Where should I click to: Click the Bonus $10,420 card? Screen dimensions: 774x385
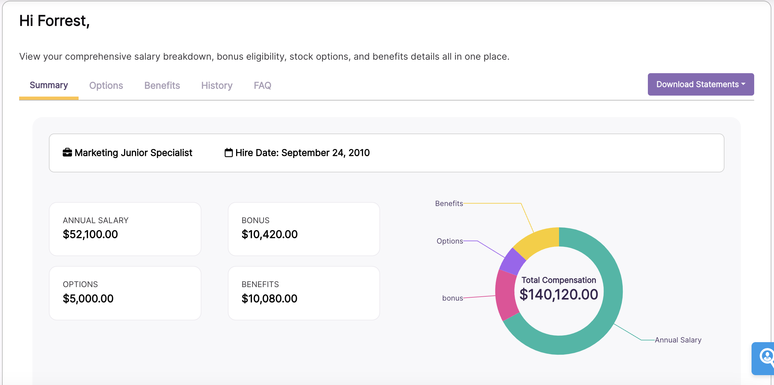(x=303, y=229)
